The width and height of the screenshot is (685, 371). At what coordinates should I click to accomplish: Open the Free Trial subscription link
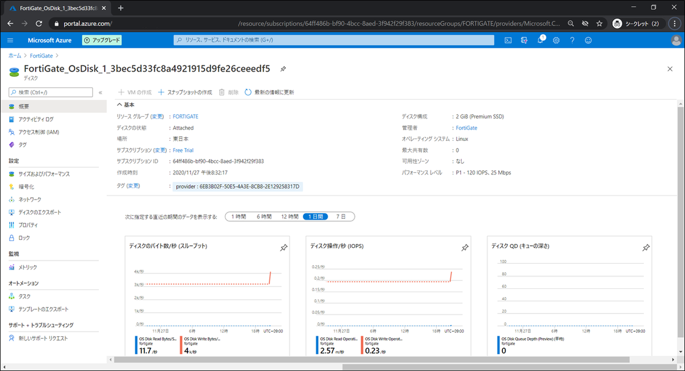pyautogui.click(x=183, y=150)
